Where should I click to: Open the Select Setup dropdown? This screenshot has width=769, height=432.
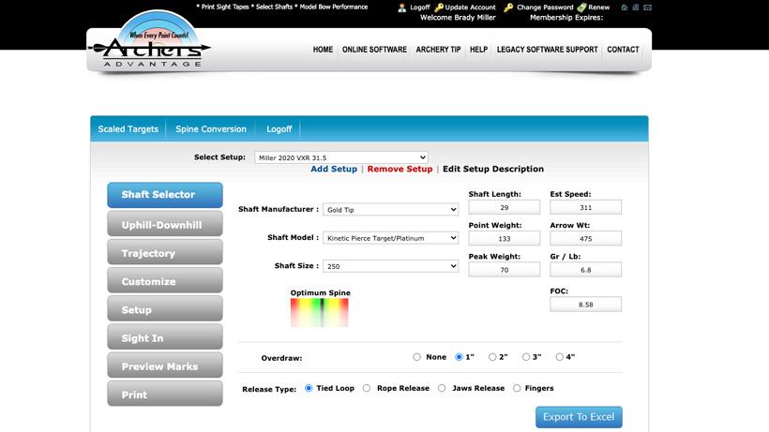point(341,157)
